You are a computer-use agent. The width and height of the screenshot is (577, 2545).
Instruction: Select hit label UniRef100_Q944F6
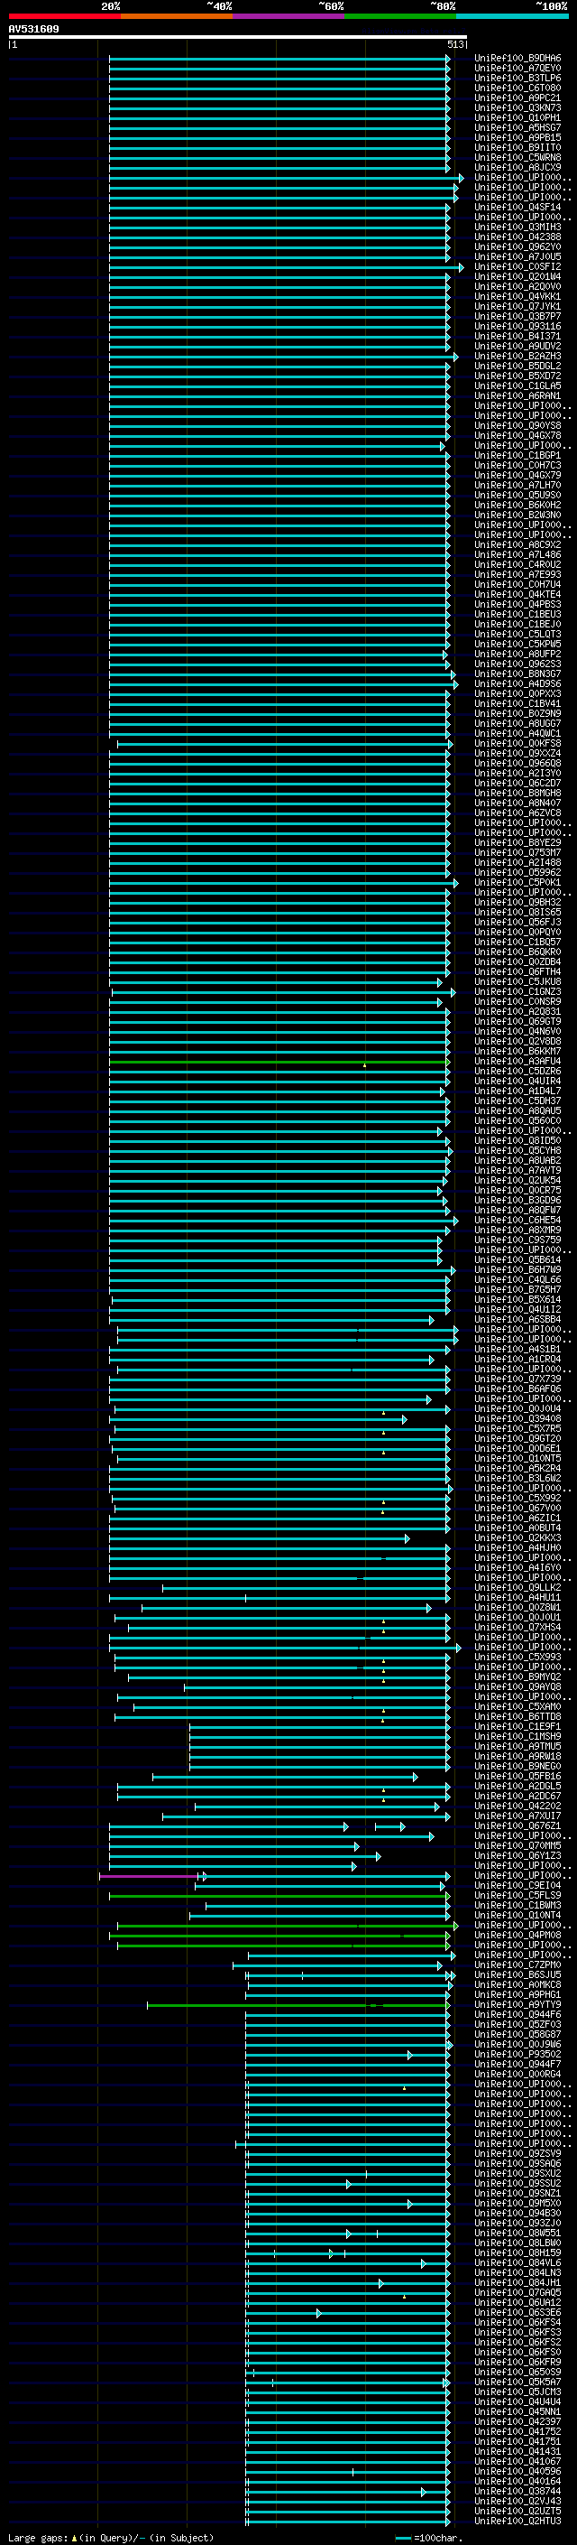pyautogui.click(x=517, y=2014)
